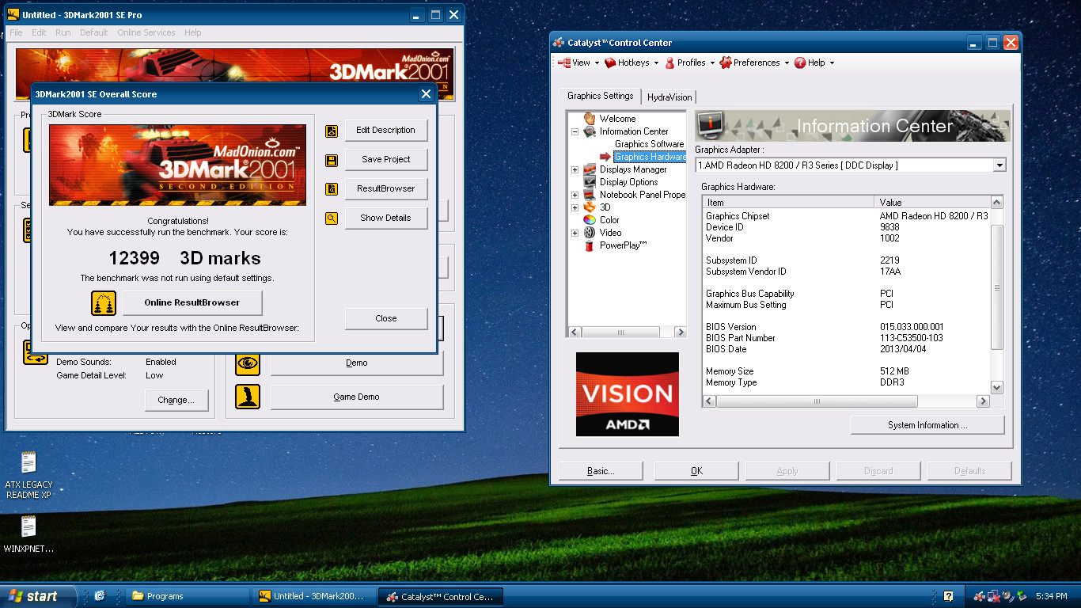
Task: Click the yellow Online ResultBrowser icon
Action: click(x=104, y=302)
